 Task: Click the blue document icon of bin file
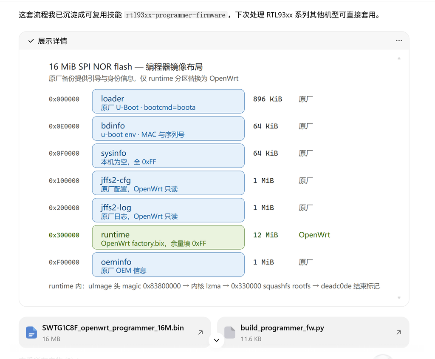click(31, 333)
